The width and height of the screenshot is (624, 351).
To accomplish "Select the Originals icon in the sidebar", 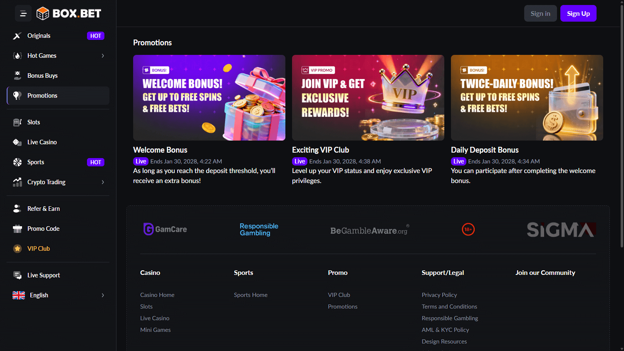I will click(x=17, y=35).
